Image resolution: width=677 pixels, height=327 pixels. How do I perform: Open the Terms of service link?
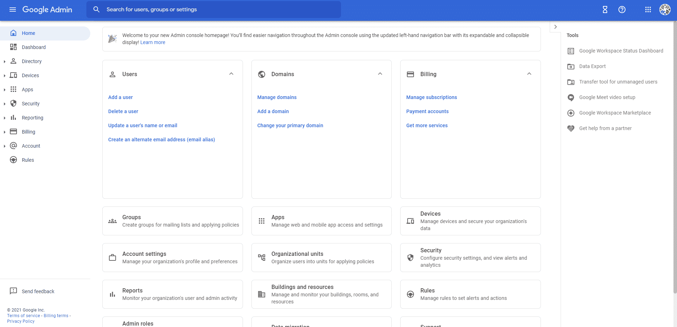click(24, 316)
